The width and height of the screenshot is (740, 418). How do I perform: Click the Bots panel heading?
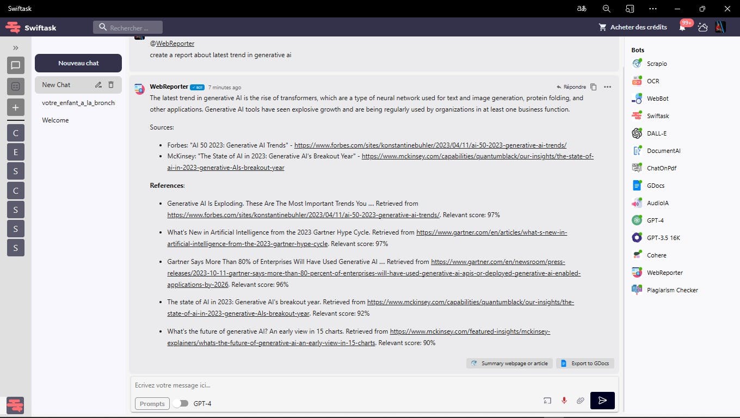638,50
